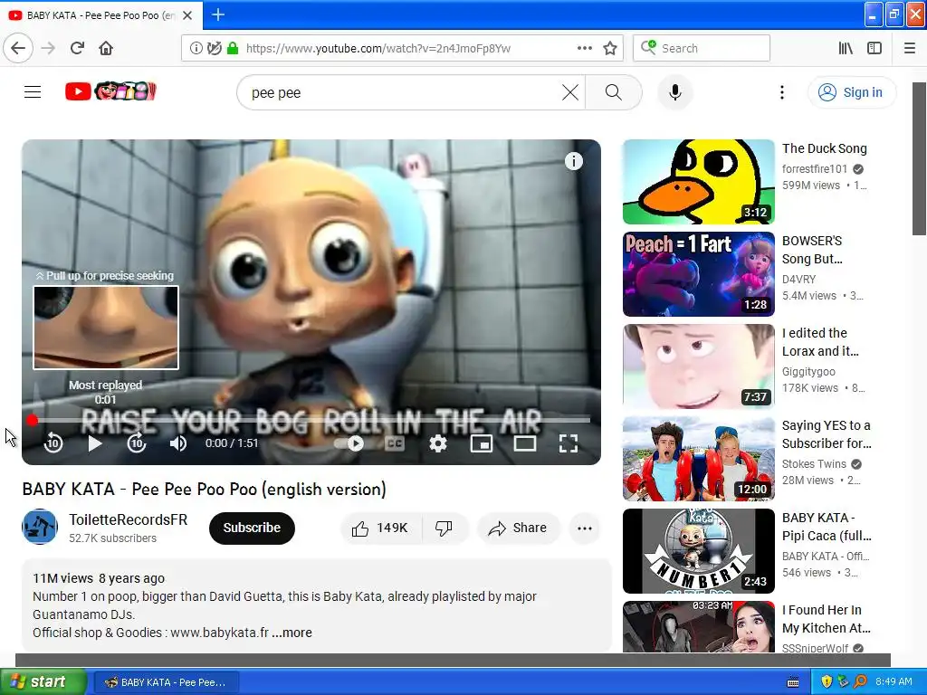Show video info cards icon

(573, 161)
